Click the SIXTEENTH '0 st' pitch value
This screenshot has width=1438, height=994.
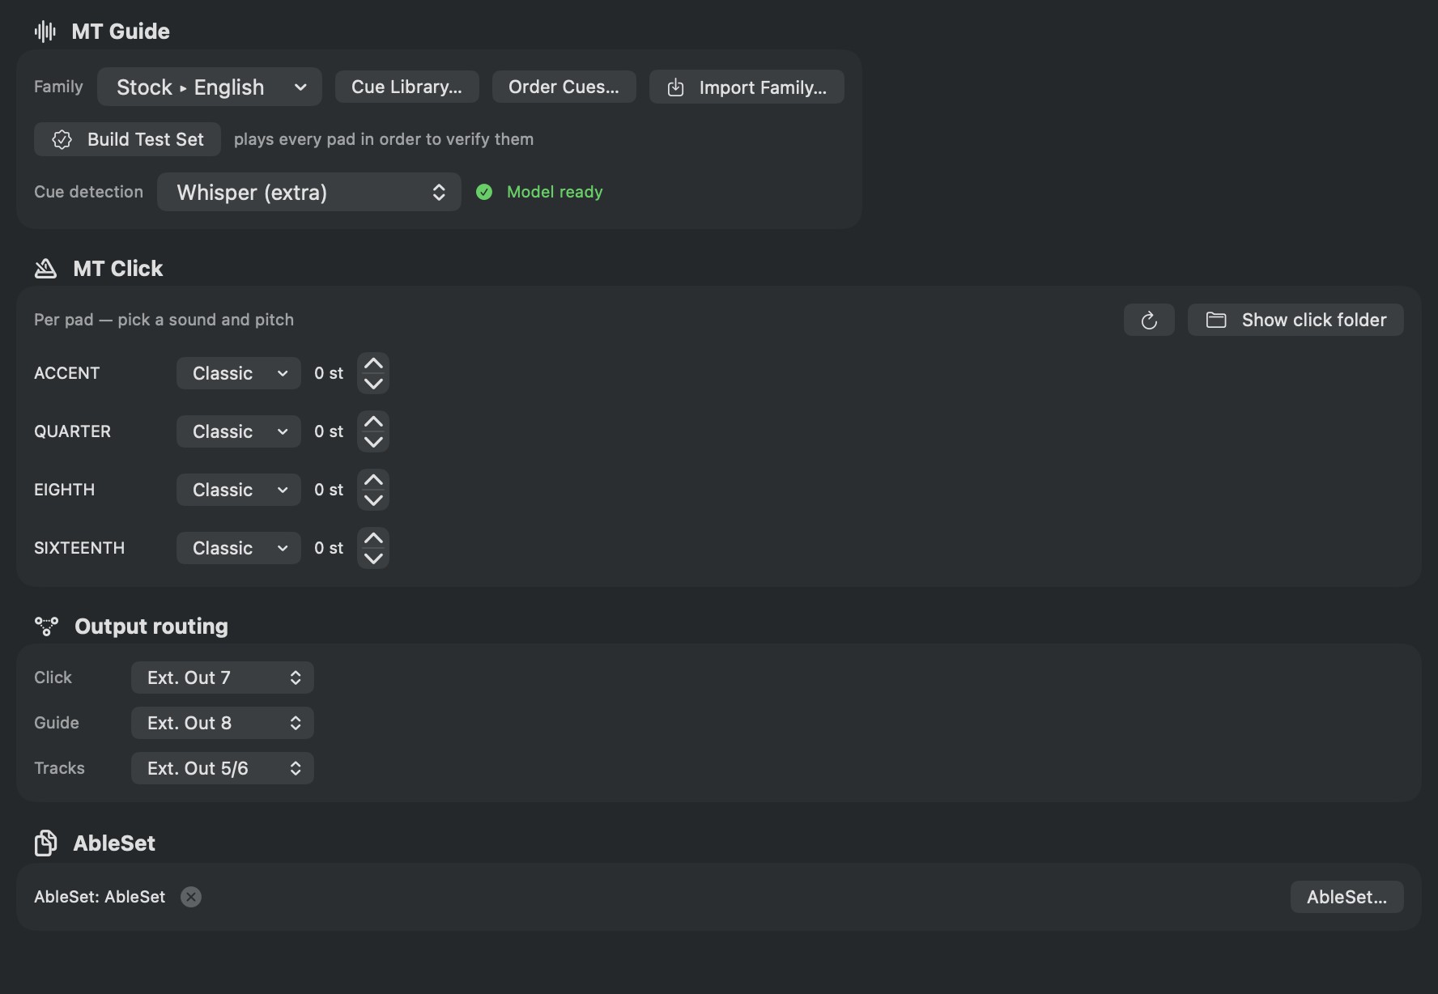point(329,548)
